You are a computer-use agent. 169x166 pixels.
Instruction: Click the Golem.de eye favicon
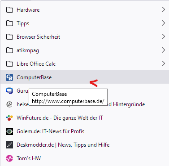point(9,131)
